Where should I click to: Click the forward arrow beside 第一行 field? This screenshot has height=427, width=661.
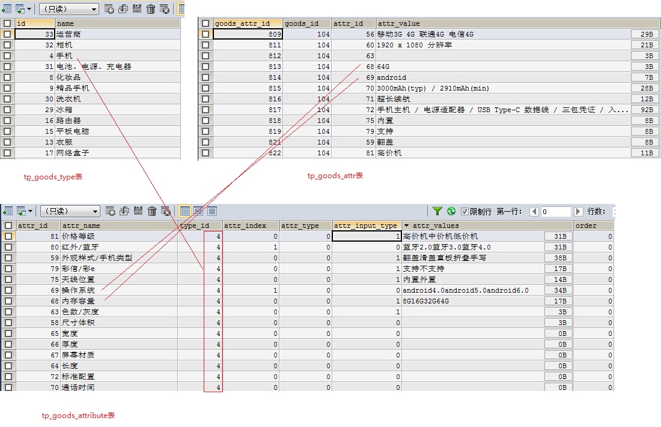578,211
